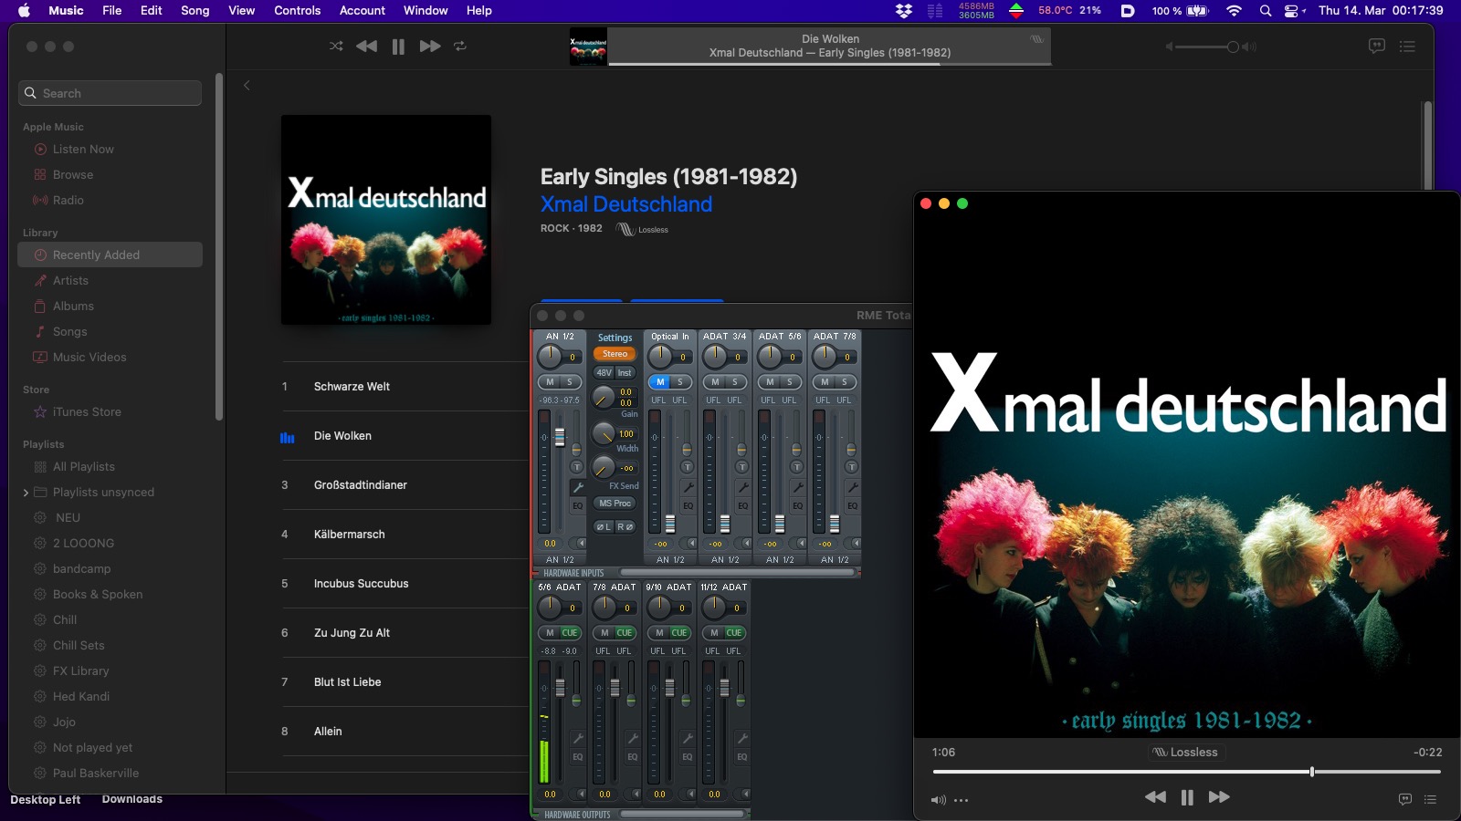Open the Chill Sets playlist
The height and width of the screenshot is (821, 1461).
coord(79,645)
